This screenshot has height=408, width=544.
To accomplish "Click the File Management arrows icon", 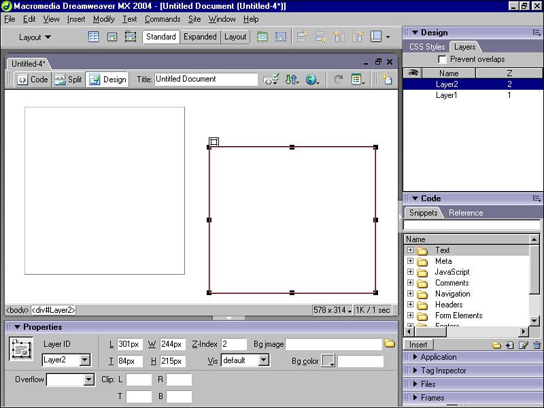I will point(292,80).
